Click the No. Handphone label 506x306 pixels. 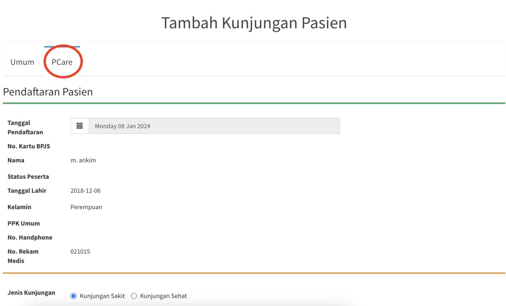30,238
